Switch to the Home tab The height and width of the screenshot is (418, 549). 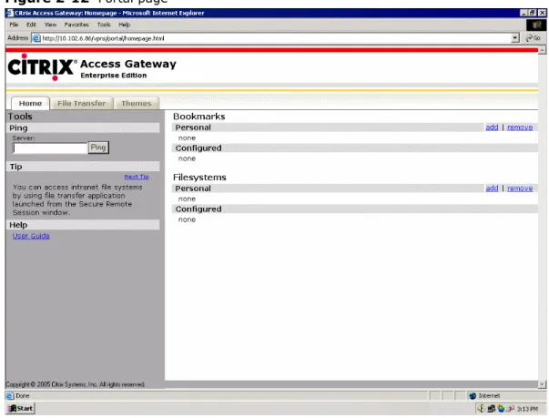click(x=30, y=103)
